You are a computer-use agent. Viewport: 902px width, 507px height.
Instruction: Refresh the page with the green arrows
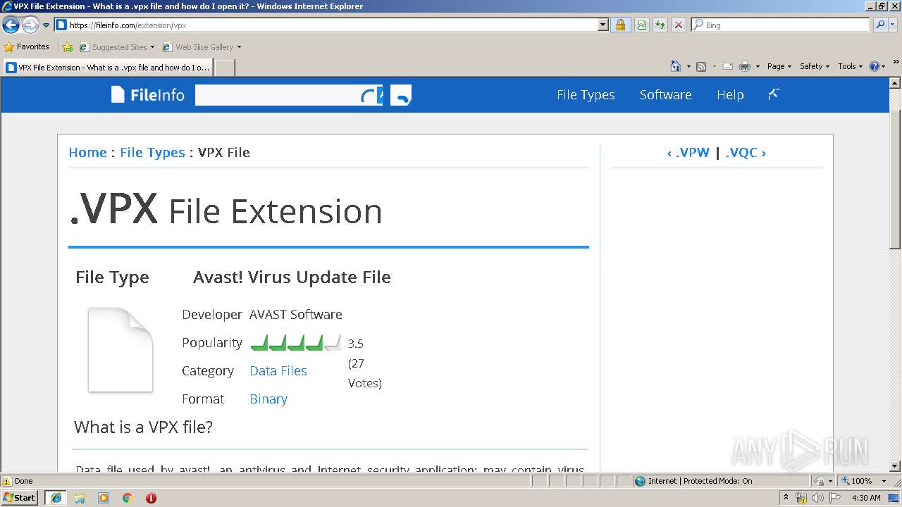coord(660,25)
